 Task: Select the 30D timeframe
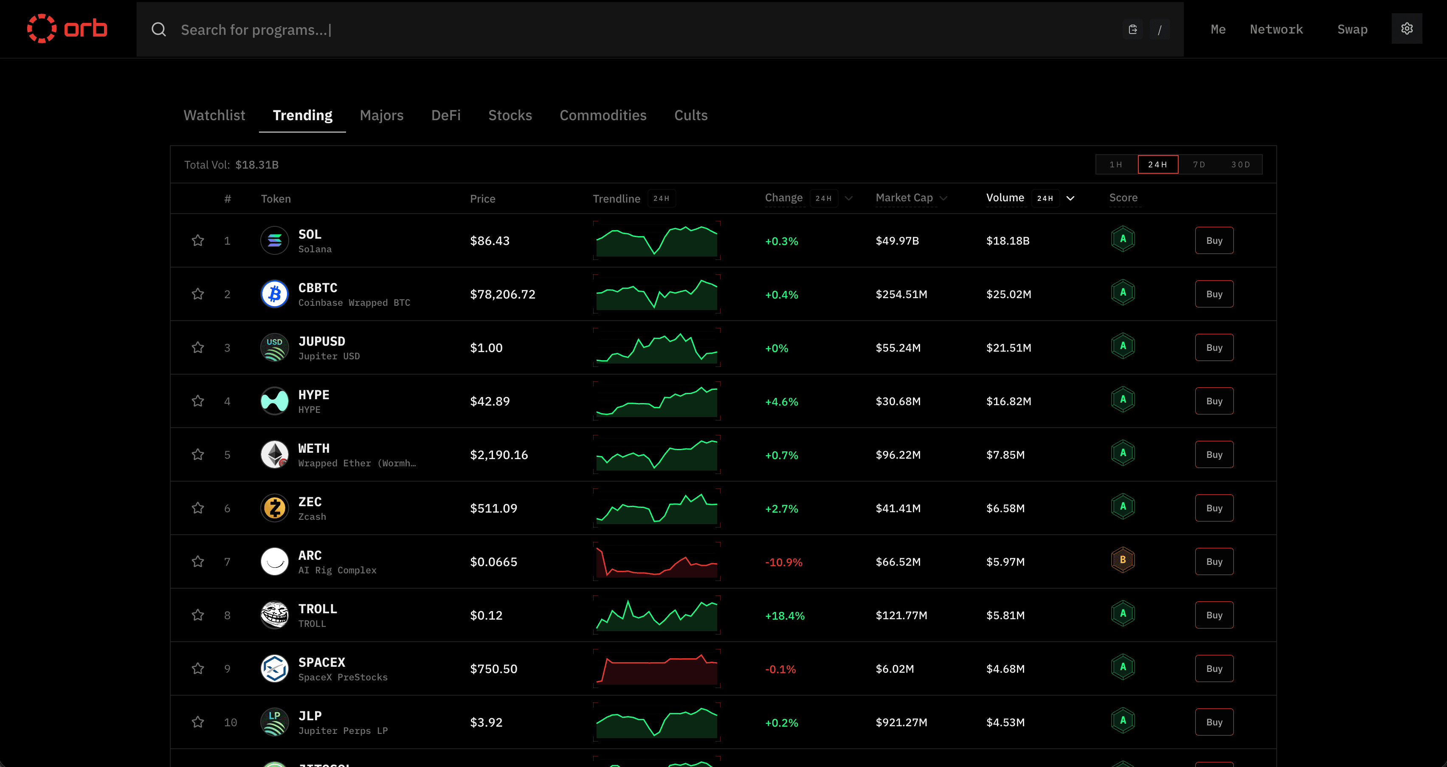tap(1241, 165)
